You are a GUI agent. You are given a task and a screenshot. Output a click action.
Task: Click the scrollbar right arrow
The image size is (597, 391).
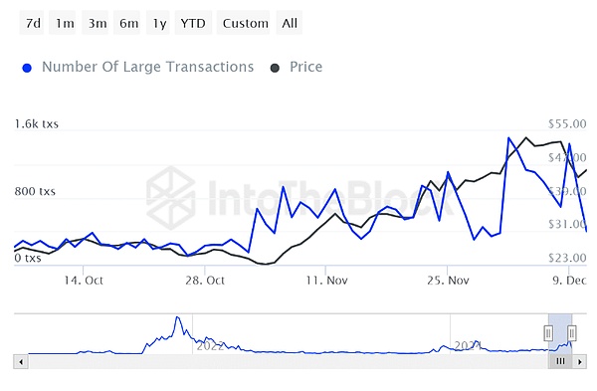pos(579,361)
